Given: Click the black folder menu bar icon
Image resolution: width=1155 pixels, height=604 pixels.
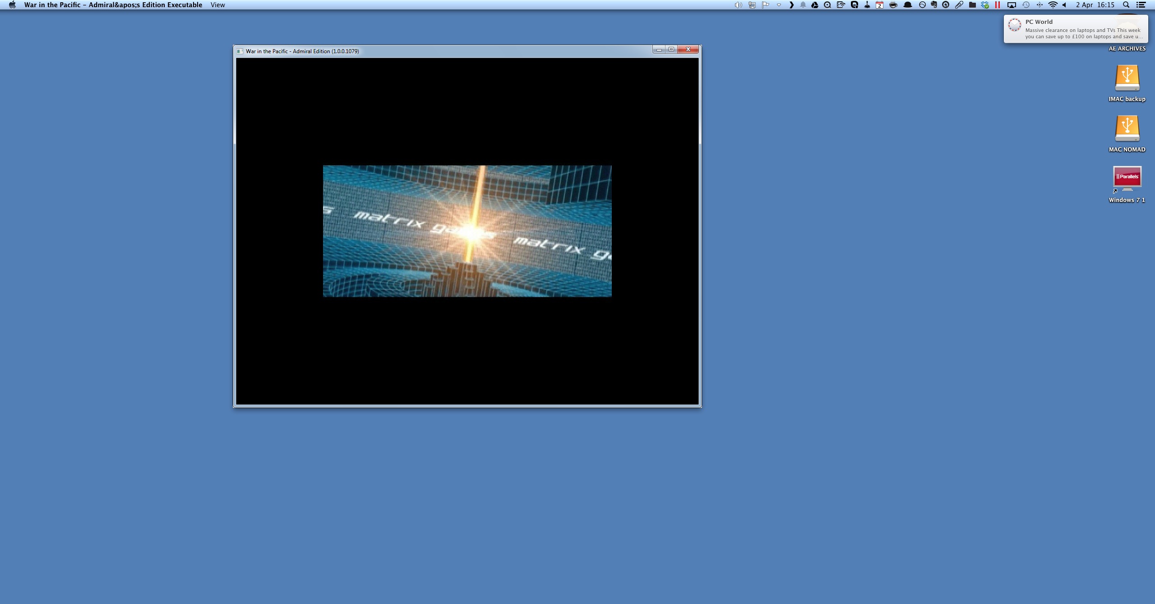Looking at the screenshot, I should [972, 5].
